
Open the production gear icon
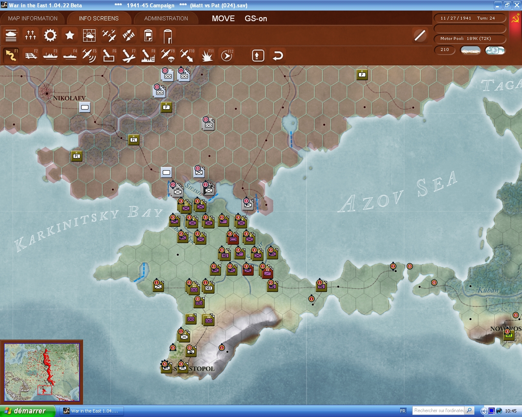[50, 35]
